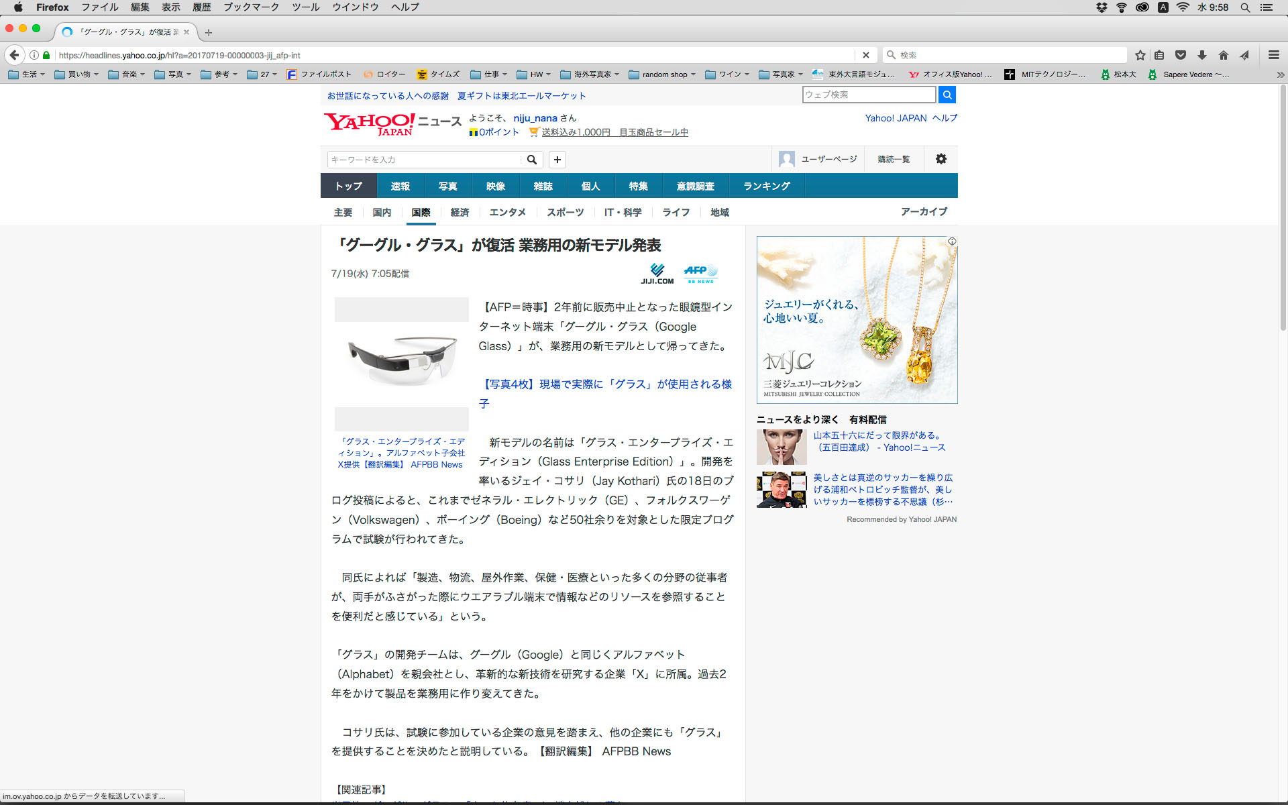Click the blue web search magnifier button
1288x805 pixels.
pyautogui.click(x=947, y=95)
